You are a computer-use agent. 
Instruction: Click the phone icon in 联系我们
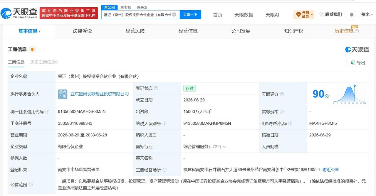pyautogui.click(x=321, y=14)
